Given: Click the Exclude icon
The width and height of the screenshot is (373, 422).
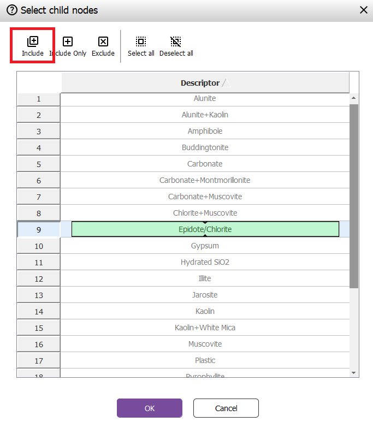Looking at the screenshot, I should [x=103, y=41].
